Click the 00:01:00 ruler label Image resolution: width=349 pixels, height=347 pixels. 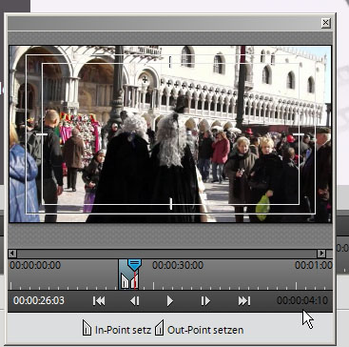tap(314, 265)
